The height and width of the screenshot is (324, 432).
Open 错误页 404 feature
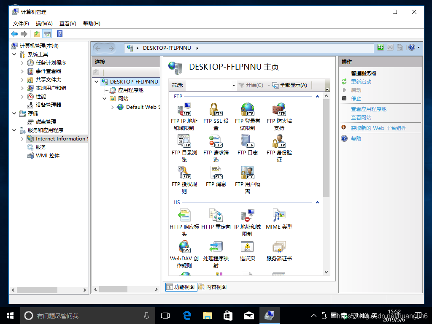247,251
